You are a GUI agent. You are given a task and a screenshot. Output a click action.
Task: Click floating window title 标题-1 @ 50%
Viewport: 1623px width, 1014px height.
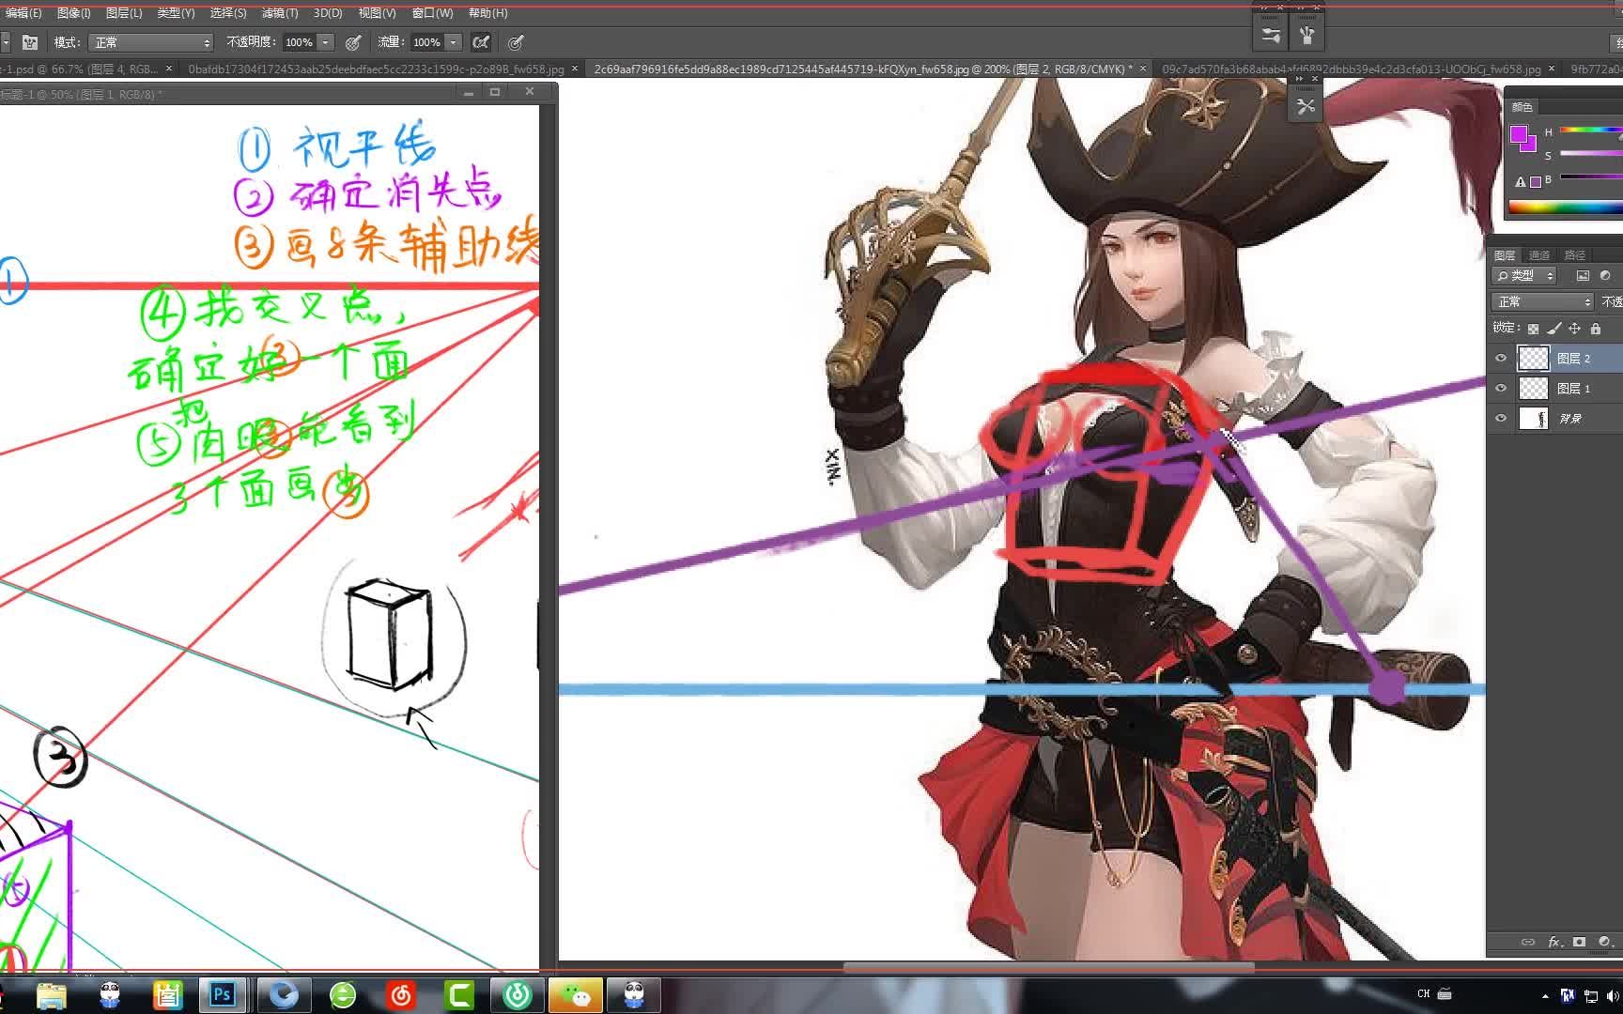(83, 94)
